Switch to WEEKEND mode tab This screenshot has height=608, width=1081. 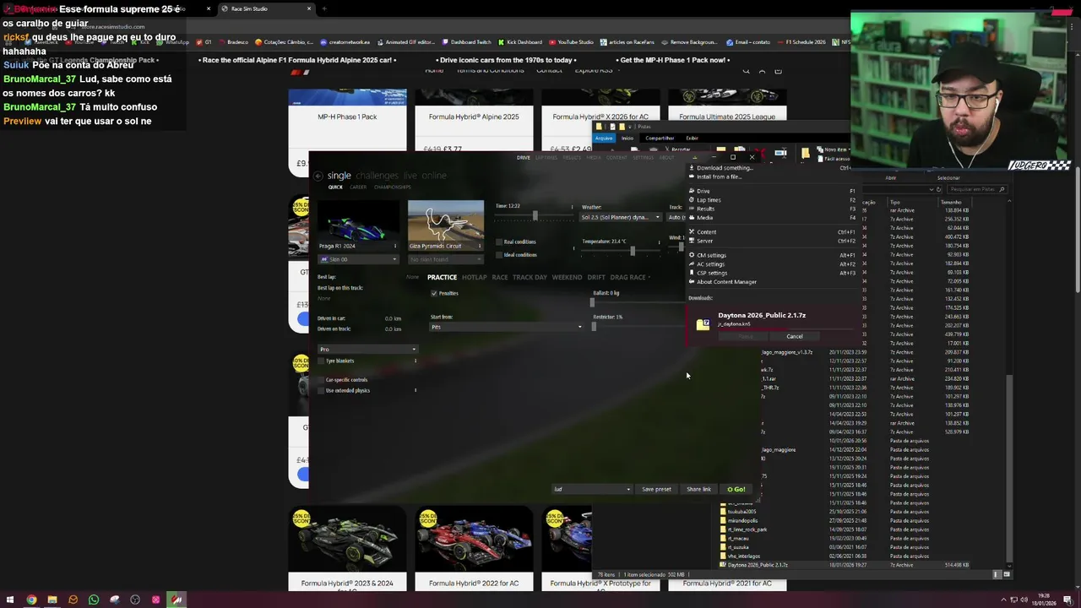[x=567, y=277]
